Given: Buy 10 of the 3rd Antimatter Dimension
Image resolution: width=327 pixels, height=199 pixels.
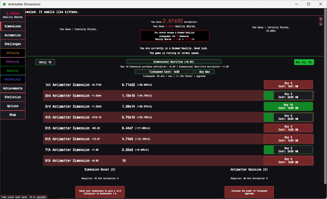Looking at the screenshot, I should click(288, 106).
